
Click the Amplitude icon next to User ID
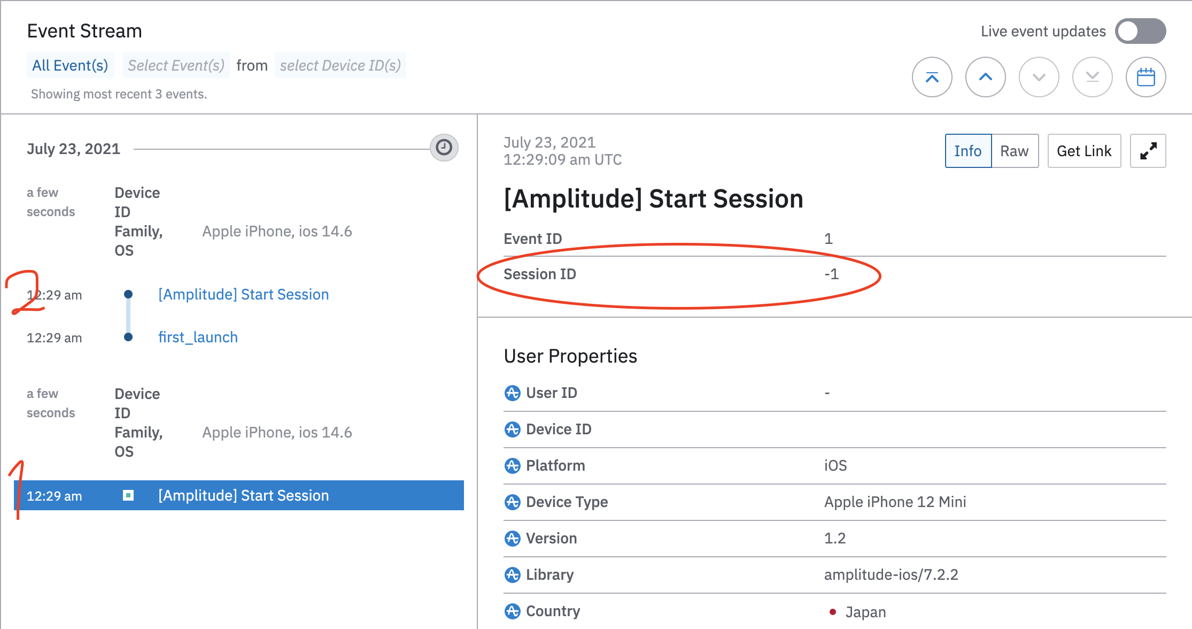(512, 393)
